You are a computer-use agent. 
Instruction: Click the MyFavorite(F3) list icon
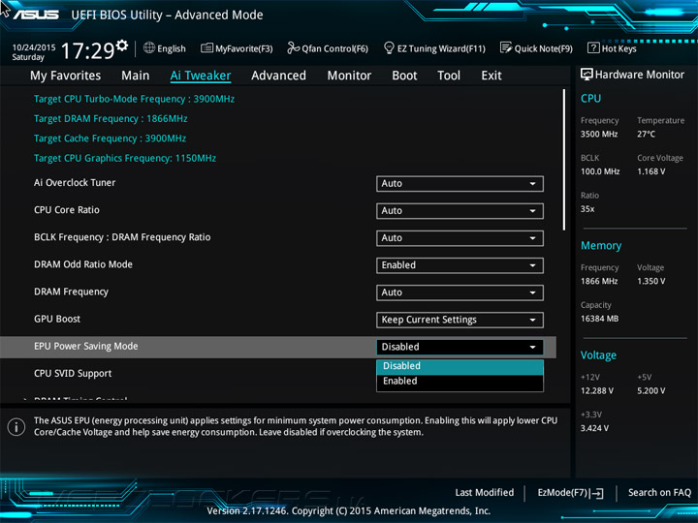click(206, 48)
